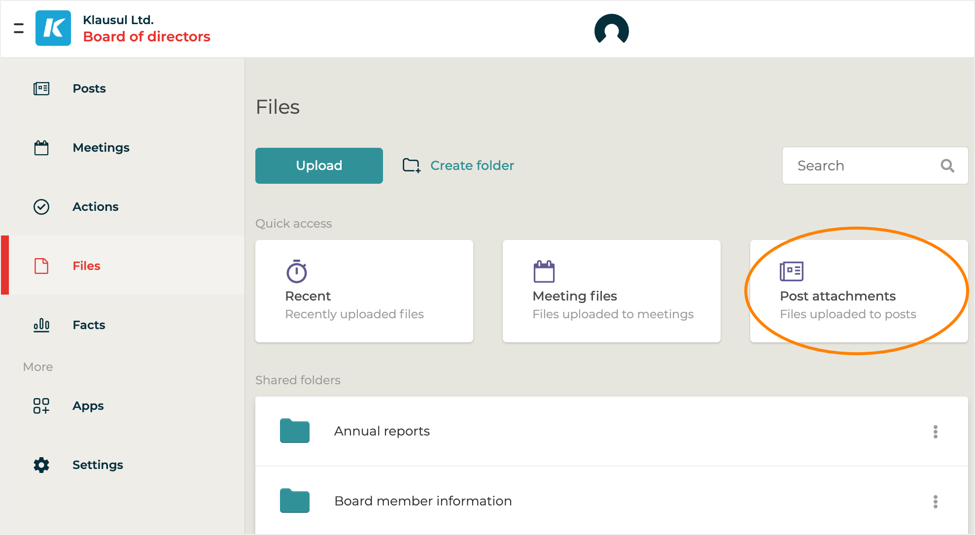Screen dimensions: 975x535
Task: Open options menu for Annual reports
Action: click(x=935, y=432)
